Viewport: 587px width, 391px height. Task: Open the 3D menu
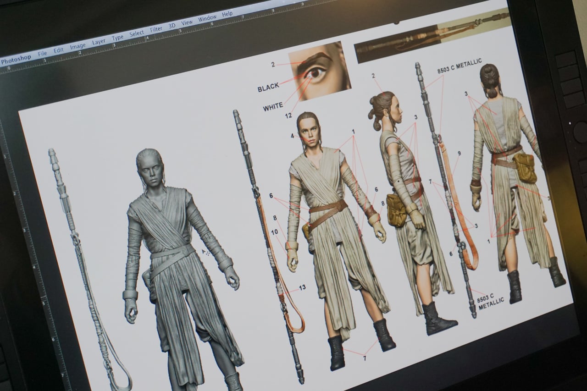pyautogui.click(x=172, y=26)
